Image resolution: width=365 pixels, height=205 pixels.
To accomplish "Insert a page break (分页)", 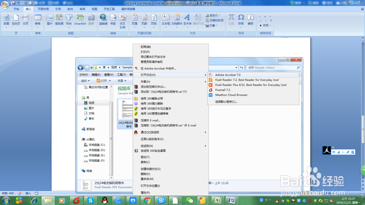I will tap(26, 20).
